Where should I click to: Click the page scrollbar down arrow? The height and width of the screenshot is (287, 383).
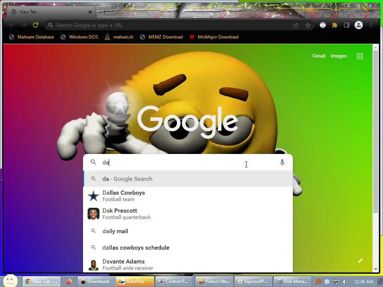[376, 269]
